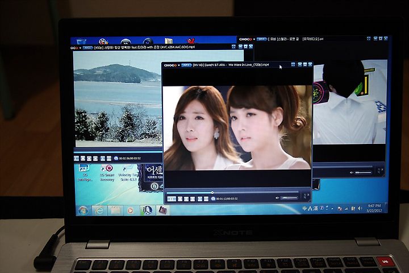409x273 pixels.
Task: Open file icon in left 450p player
Action: click(103, 159)
